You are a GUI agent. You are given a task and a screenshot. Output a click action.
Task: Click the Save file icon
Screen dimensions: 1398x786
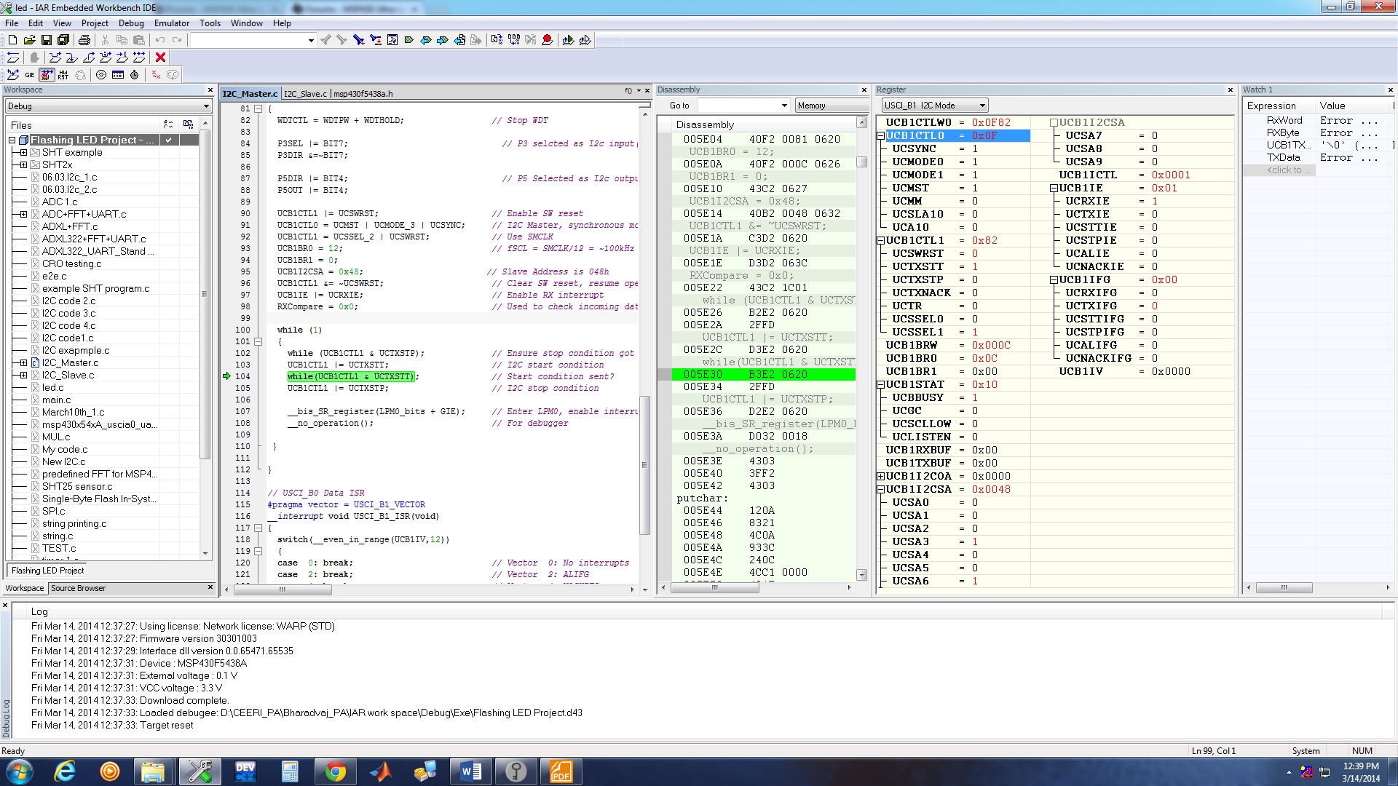pos(47,40)
